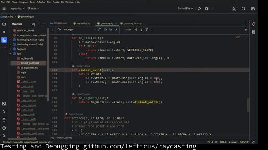Open the code with me account icon
The image size is (268, 150).
click(x=234, y=9)
